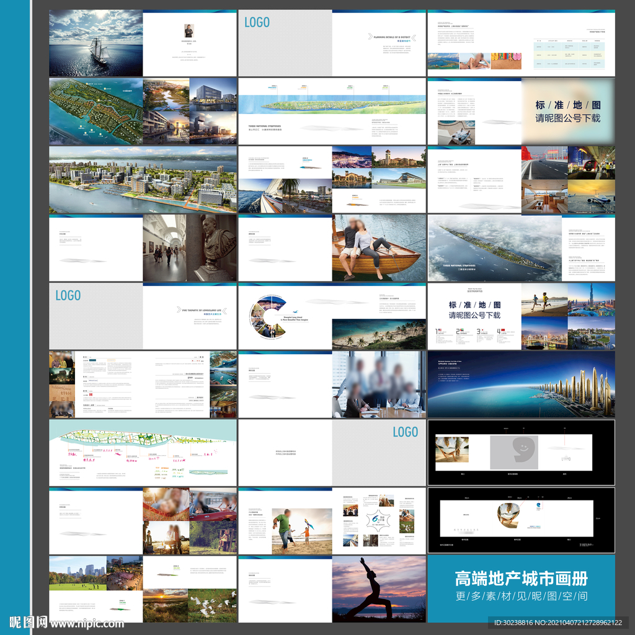Viewport: 635px width, 635px height.
Task: Click the 高端地产城市画册 title text
Action: click(521, 579)
